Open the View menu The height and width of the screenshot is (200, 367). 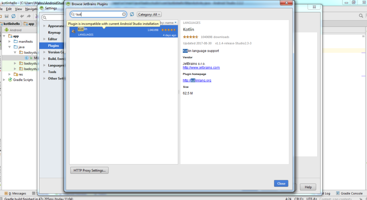tap(18, 9)
